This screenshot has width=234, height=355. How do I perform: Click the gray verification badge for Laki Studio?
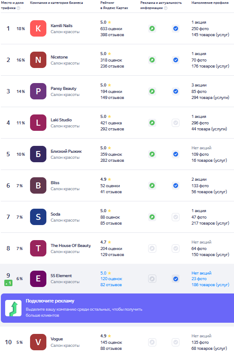pos(176,123)
